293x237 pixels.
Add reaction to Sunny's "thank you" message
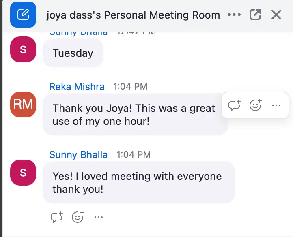pos(78,217)
